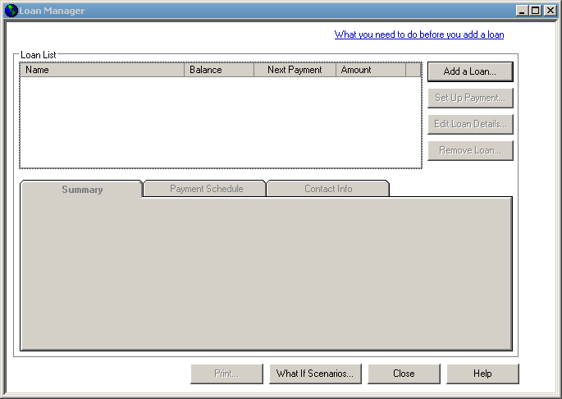
Task: Click the Set Up Payment button
Action: [x=470, y=98]
